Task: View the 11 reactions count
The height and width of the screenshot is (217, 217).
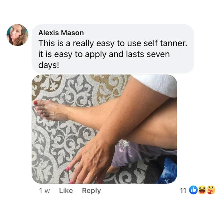Action: pyautogui.click(x=183, y=191)
